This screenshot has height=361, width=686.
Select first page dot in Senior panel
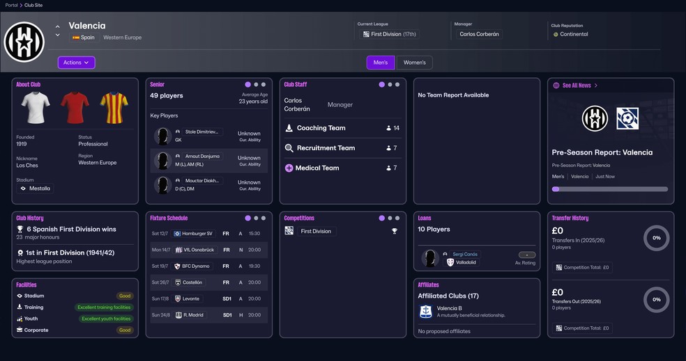pyautogui.click(x=248, y=85)
